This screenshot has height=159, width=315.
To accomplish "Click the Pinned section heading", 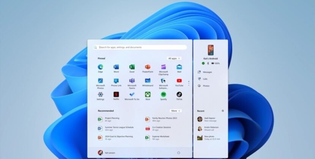I will point(101,58).
